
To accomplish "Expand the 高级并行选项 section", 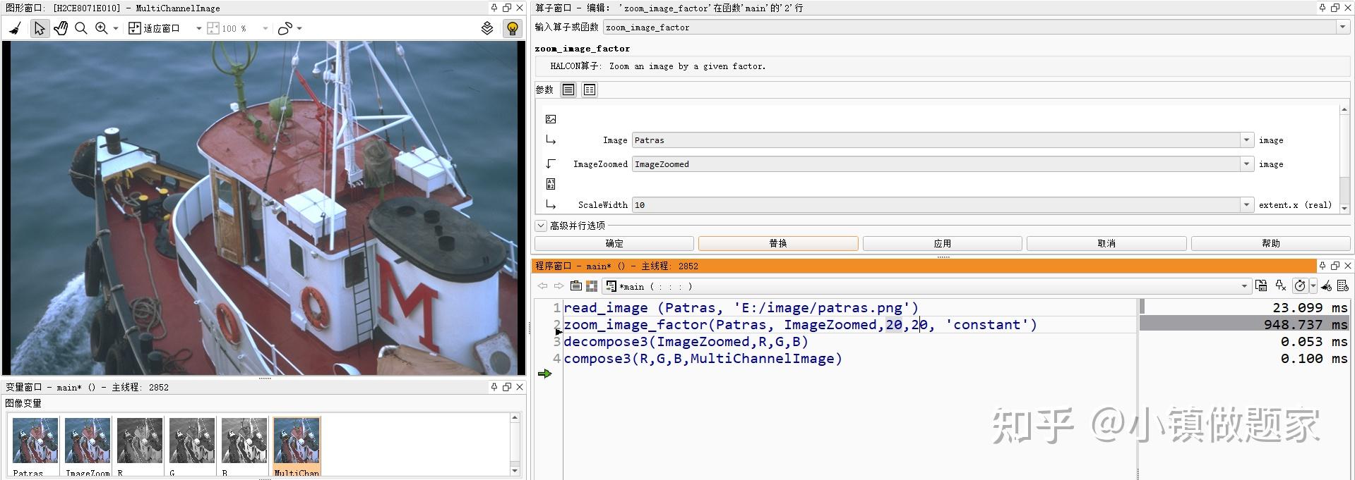I will [x=541, y=226].
